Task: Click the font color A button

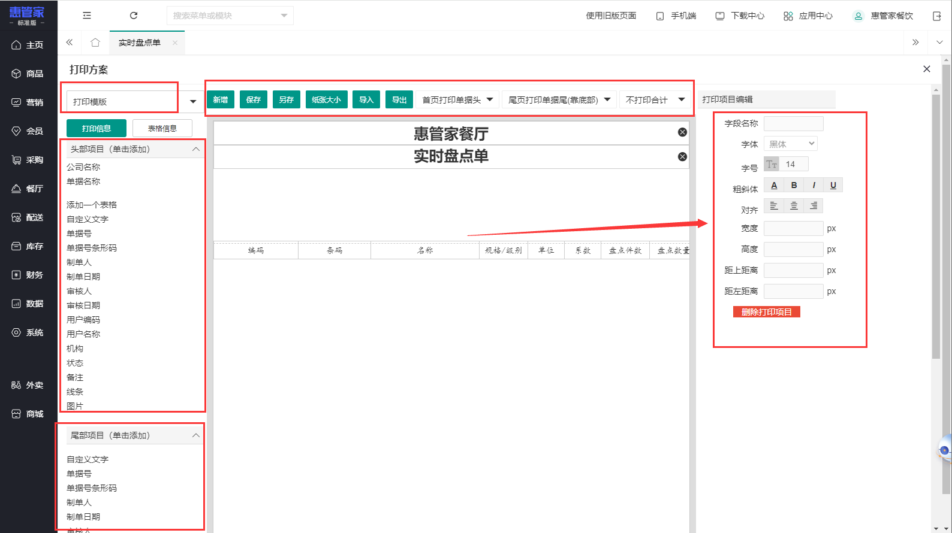Action: coord(774,185)
